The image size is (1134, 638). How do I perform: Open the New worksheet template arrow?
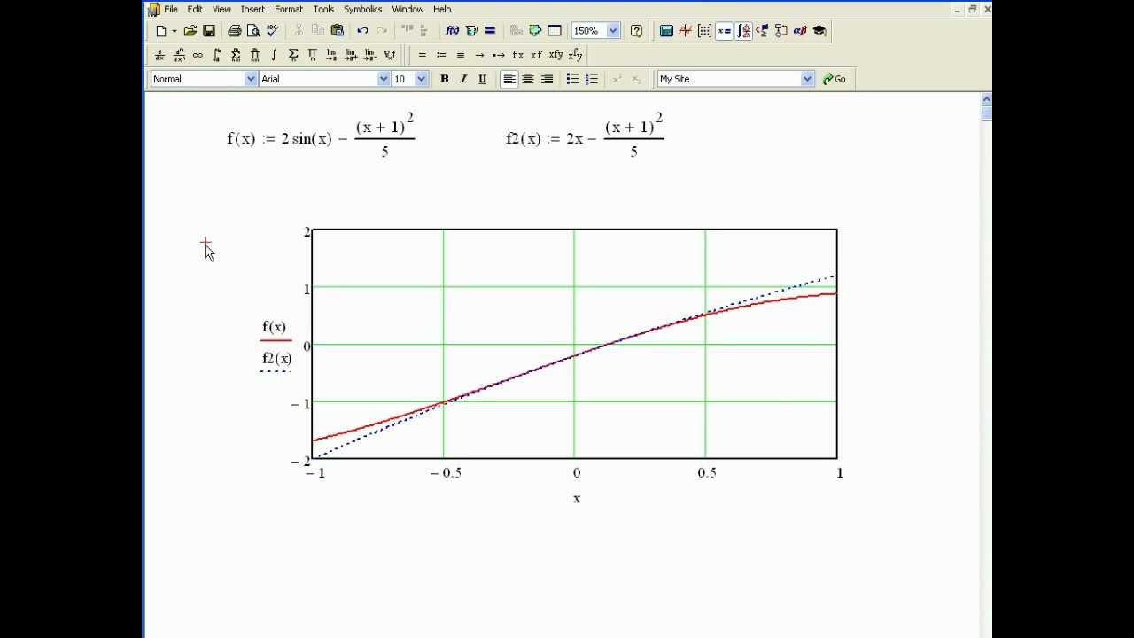tap(175, 31)
